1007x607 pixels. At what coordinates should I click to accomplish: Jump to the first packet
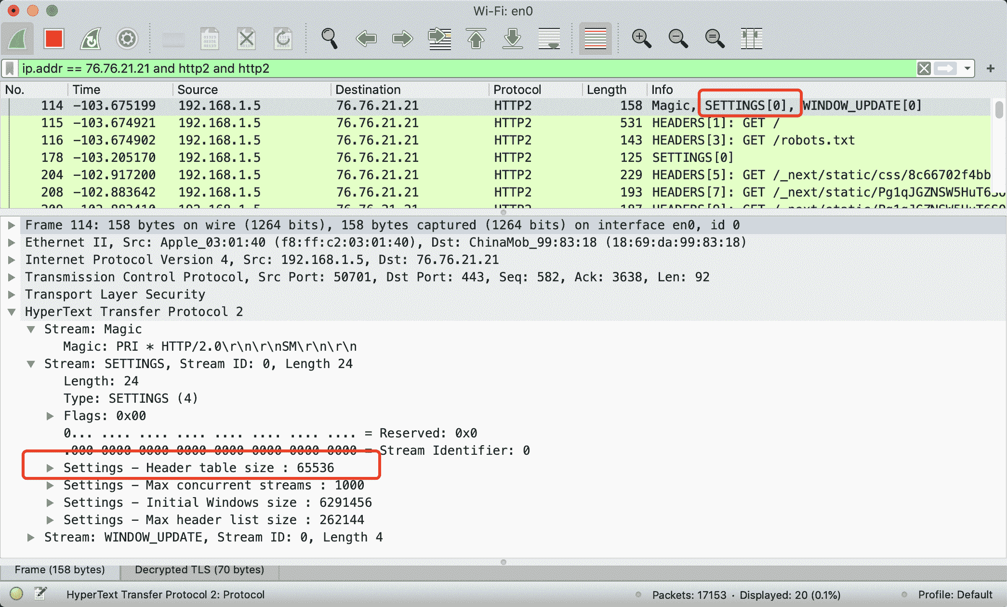pyautogui.click(x=476, y=39)
